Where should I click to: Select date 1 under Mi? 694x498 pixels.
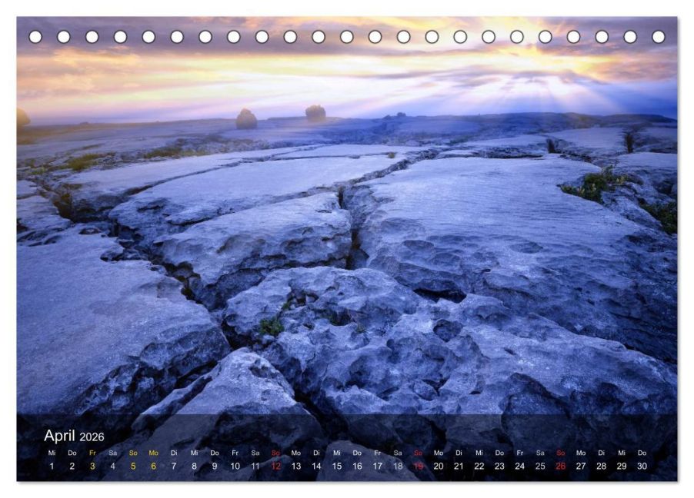pos(52,466)
